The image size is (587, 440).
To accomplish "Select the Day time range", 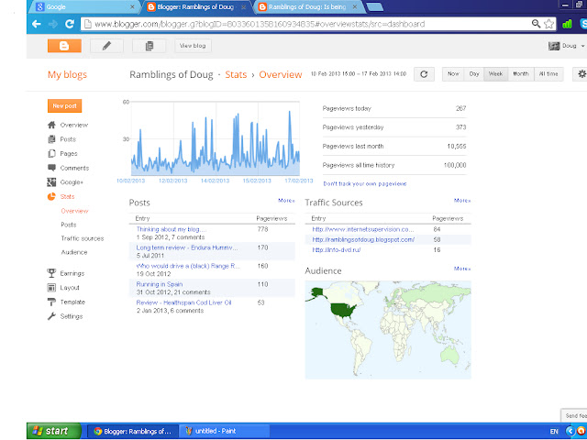I will (474, 74).
